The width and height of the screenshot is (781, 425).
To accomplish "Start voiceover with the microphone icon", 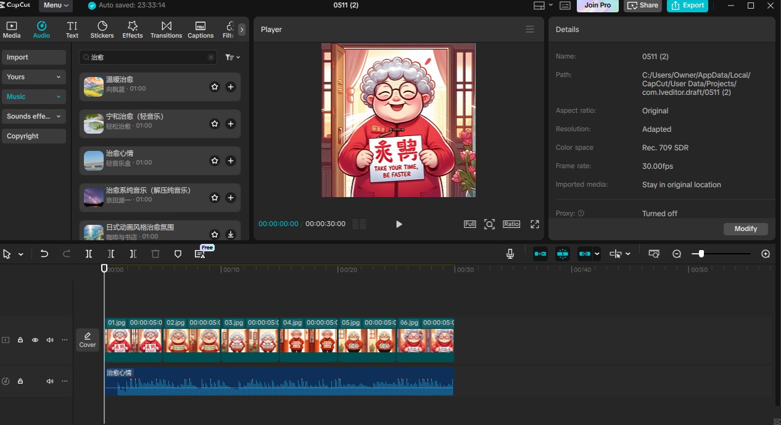I will pyautogui.click(x=510, y=254).
